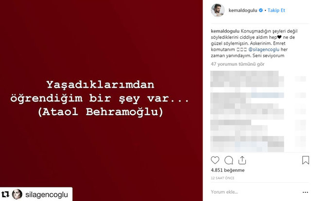311x201 pixels.
Task: Open the @silagencoglu mention link
Action: coord(264,49)
